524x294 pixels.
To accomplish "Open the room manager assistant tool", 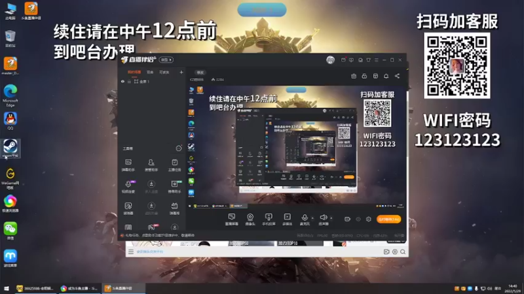I will point(151,165).
